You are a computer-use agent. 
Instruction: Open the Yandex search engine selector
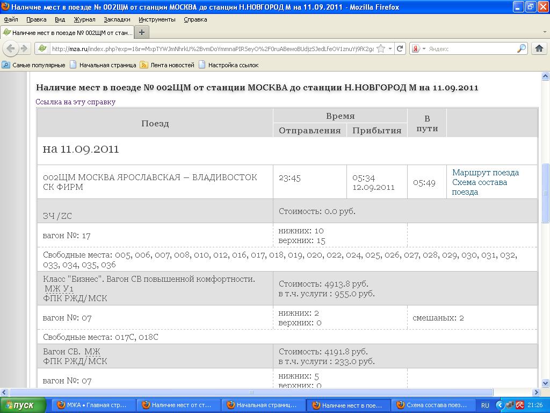[x=418, y=48]
